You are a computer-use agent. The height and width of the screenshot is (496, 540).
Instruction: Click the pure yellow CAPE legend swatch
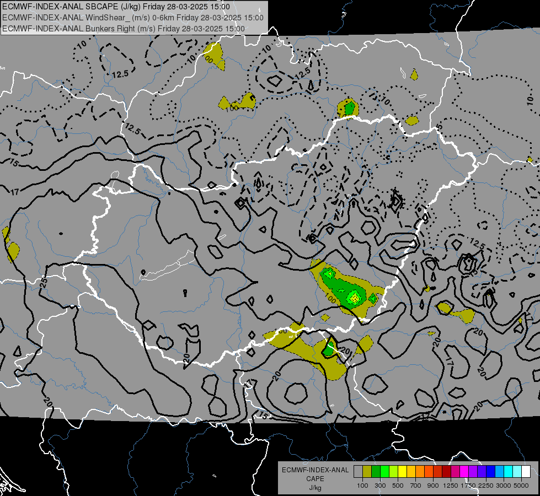pos(402,472)
